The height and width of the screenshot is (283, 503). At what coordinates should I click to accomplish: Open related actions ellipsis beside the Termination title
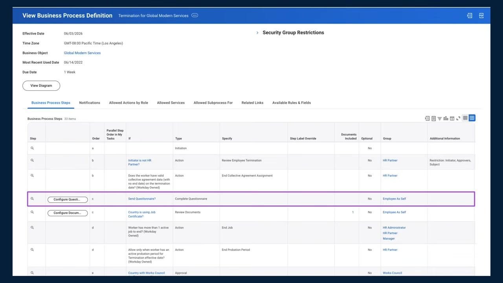point(195,15)
